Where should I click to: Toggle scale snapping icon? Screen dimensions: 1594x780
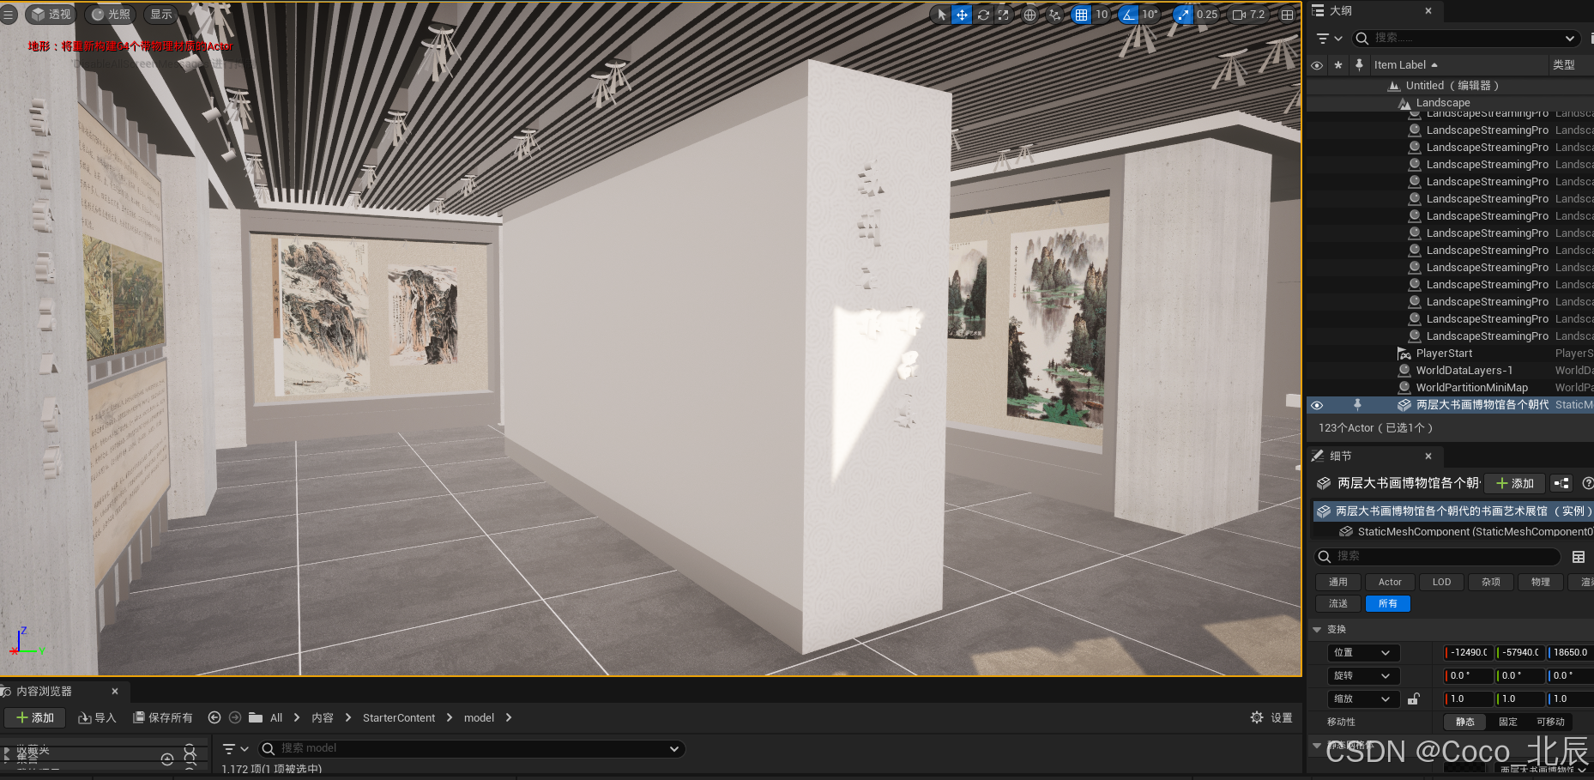coord(1183,15)
